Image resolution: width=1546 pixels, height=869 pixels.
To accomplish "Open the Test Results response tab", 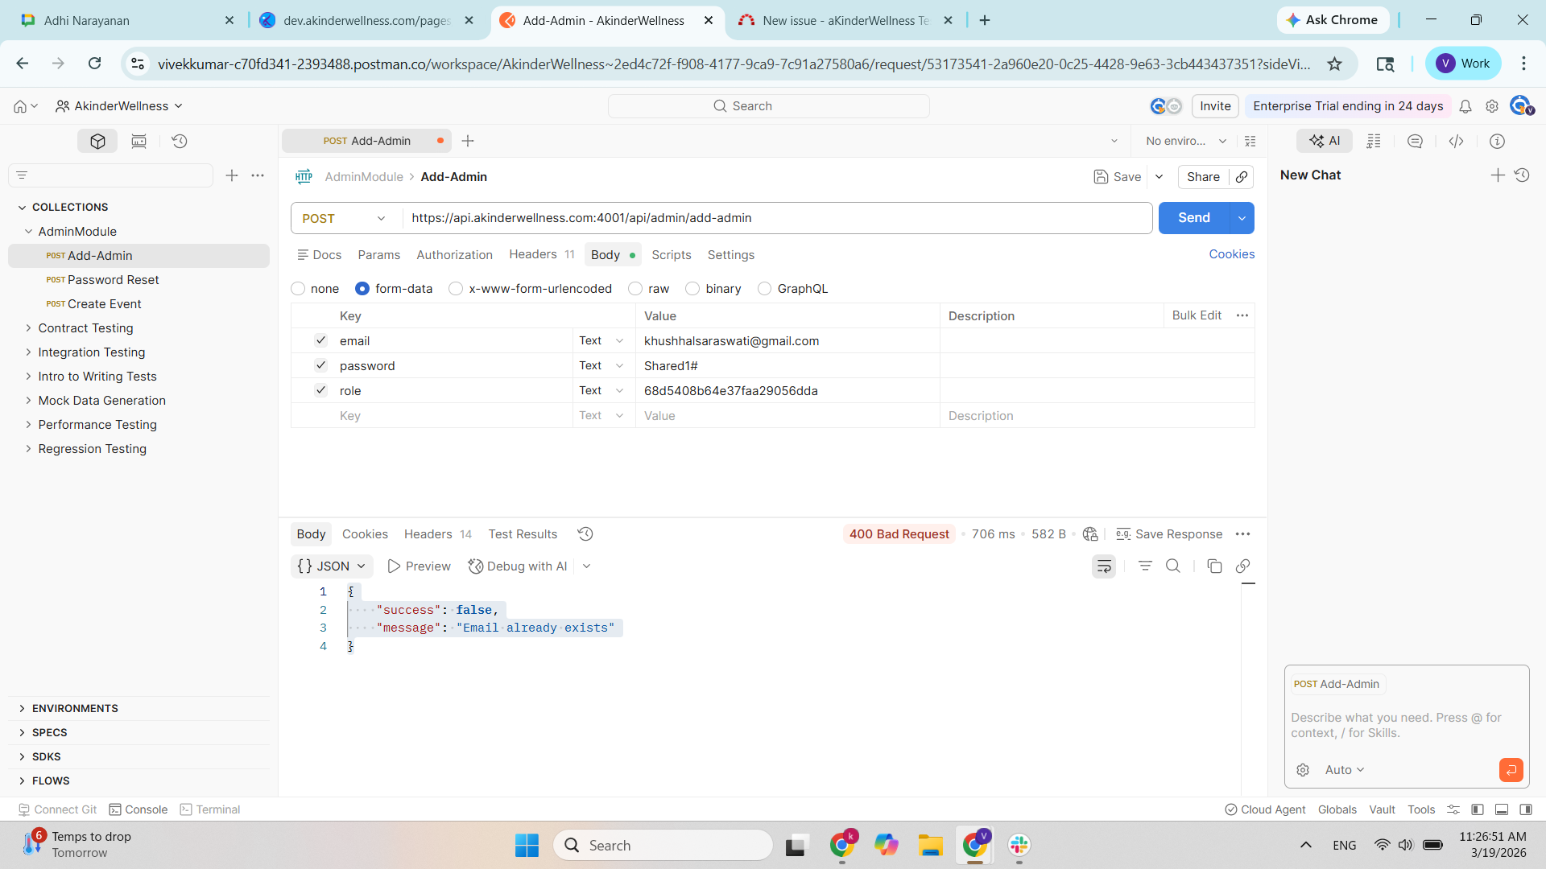I will click(x=523, y=534).
